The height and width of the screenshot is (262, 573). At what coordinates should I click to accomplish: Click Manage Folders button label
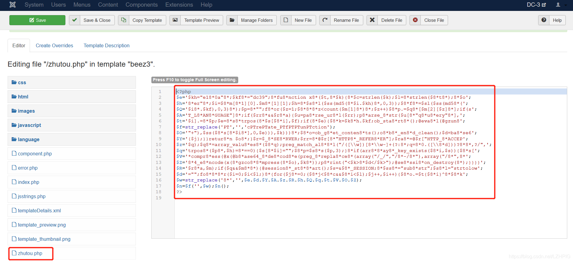(257, 20)
